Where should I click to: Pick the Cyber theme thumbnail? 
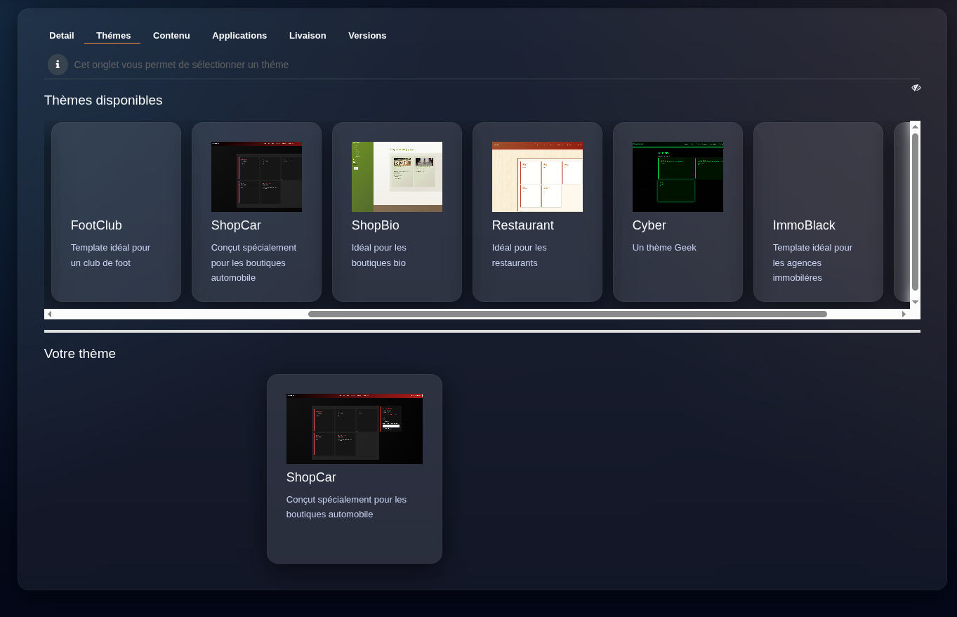click(x=678, y=177)
